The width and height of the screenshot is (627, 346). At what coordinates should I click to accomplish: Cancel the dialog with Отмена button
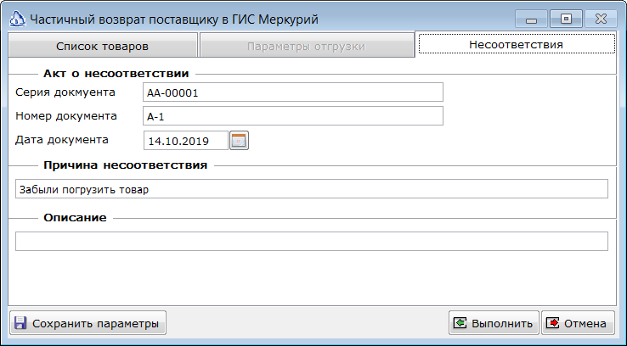(x=578, y=323)
